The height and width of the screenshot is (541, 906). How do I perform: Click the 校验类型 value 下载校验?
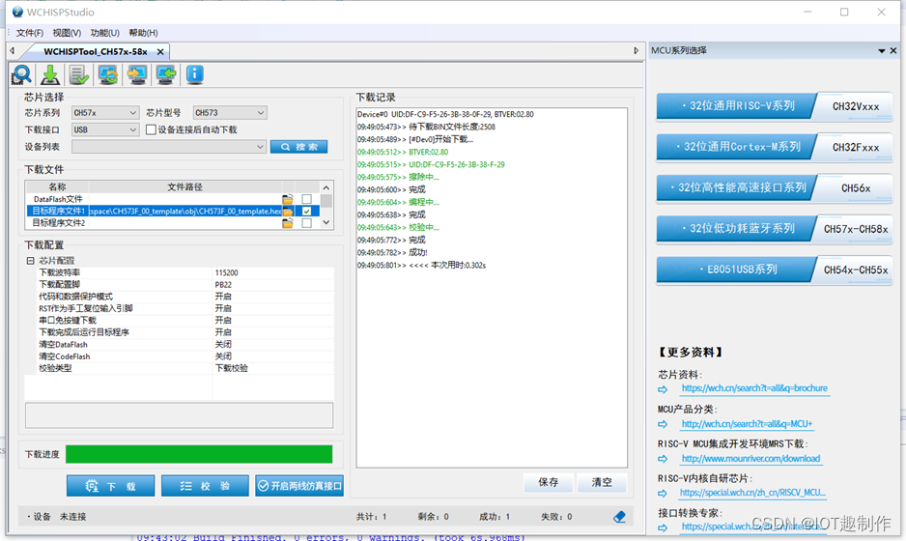[x=231, y=368]
